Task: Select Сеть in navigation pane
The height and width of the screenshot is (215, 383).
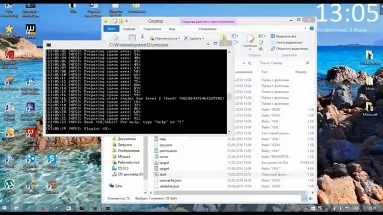Action: click(115, 186)
